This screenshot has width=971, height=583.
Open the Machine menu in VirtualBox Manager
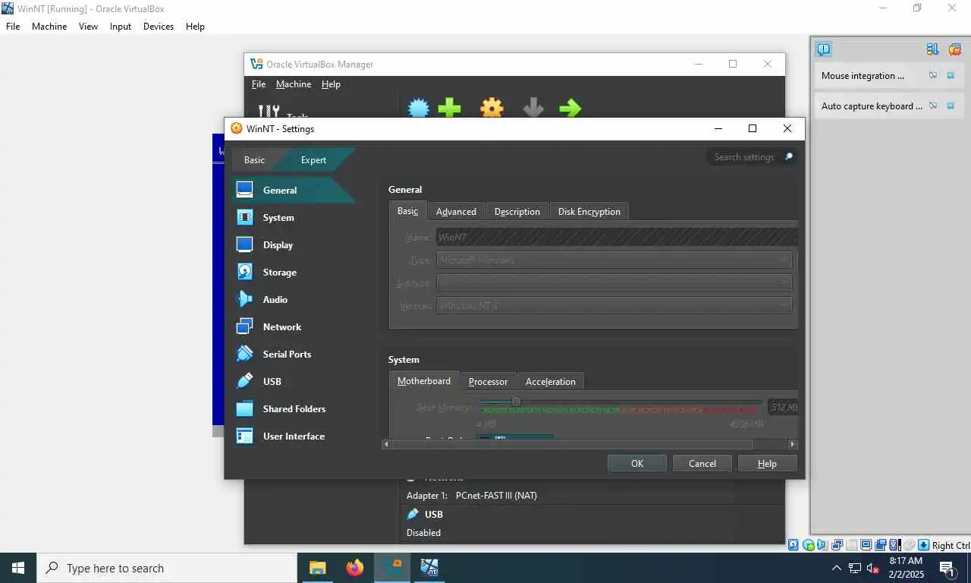point(294,84)
